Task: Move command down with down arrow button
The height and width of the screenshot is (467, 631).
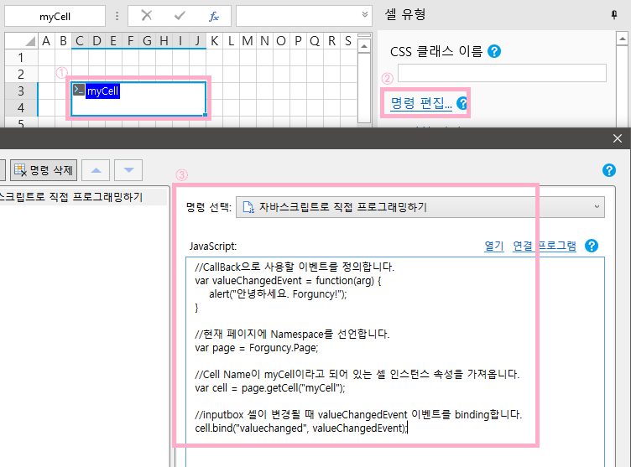Action: pyautogui.click(x=128, y=170)
